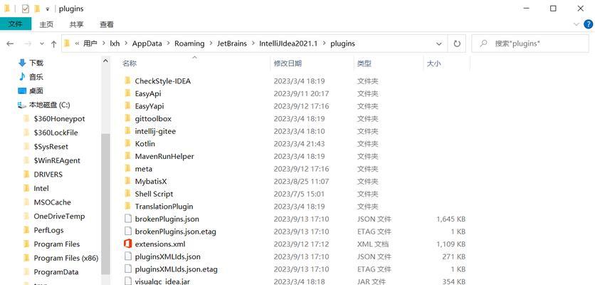The width and height of the screenshot is (595, 285).
Task: Select Program Files (x86) in tree
Action: [x=66, y=258]
